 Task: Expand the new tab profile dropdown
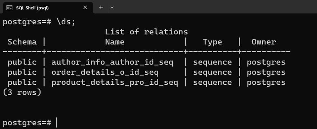coord(112,8)
